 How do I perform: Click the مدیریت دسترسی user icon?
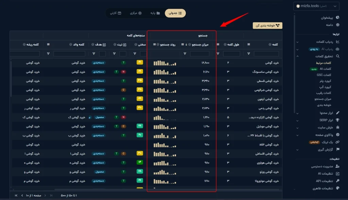point(337,166)
